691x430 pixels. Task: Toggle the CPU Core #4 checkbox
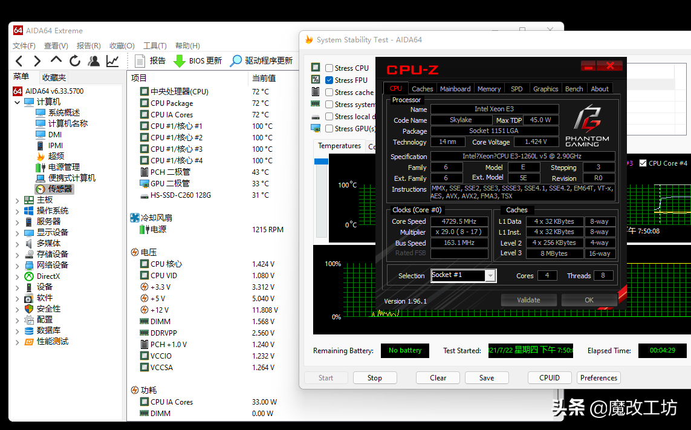[x=643, y=163]
